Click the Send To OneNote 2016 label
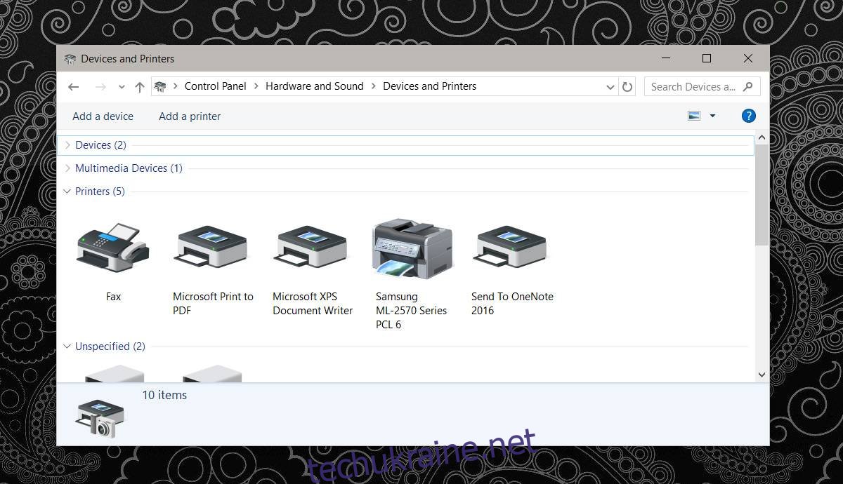Image resolution: width=843 pixels, height=484 pixels. pos(512,304)
